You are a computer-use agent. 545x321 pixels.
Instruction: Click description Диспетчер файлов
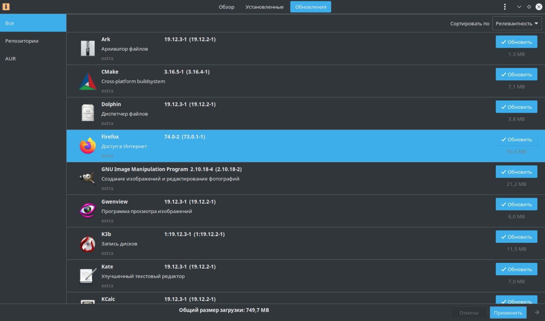125,114
